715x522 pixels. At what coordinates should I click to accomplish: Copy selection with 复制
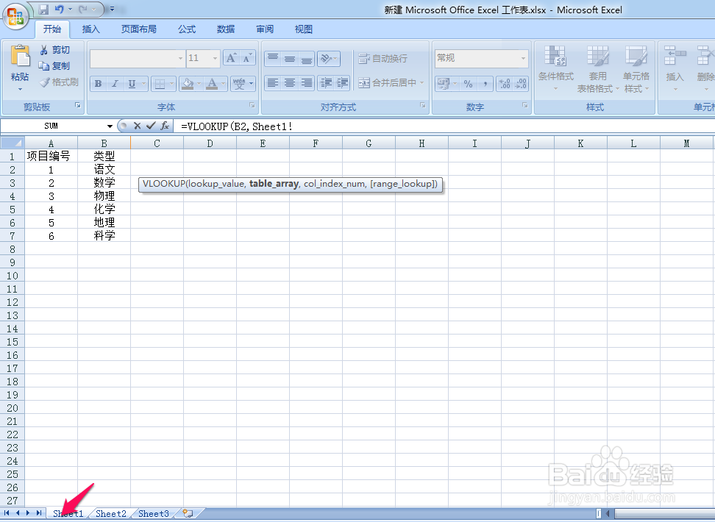click(54, 66)
